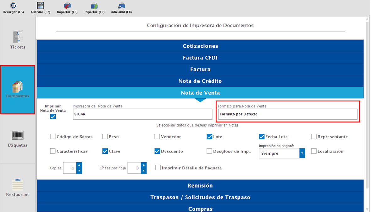Click the Guardar (F7) save icon
The height and width of the screenshot is (212, 371).
click(40, 8)
